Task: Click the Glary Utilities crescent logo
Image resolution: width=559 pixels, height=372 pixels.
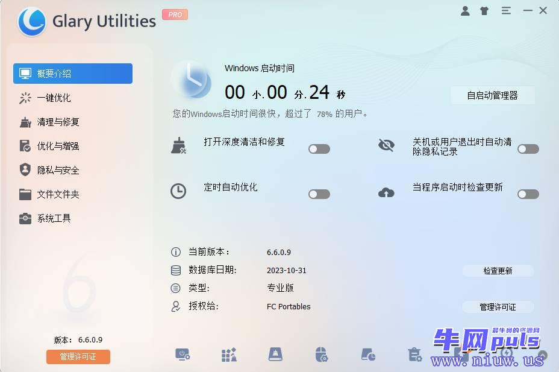Action: point(32,21)
